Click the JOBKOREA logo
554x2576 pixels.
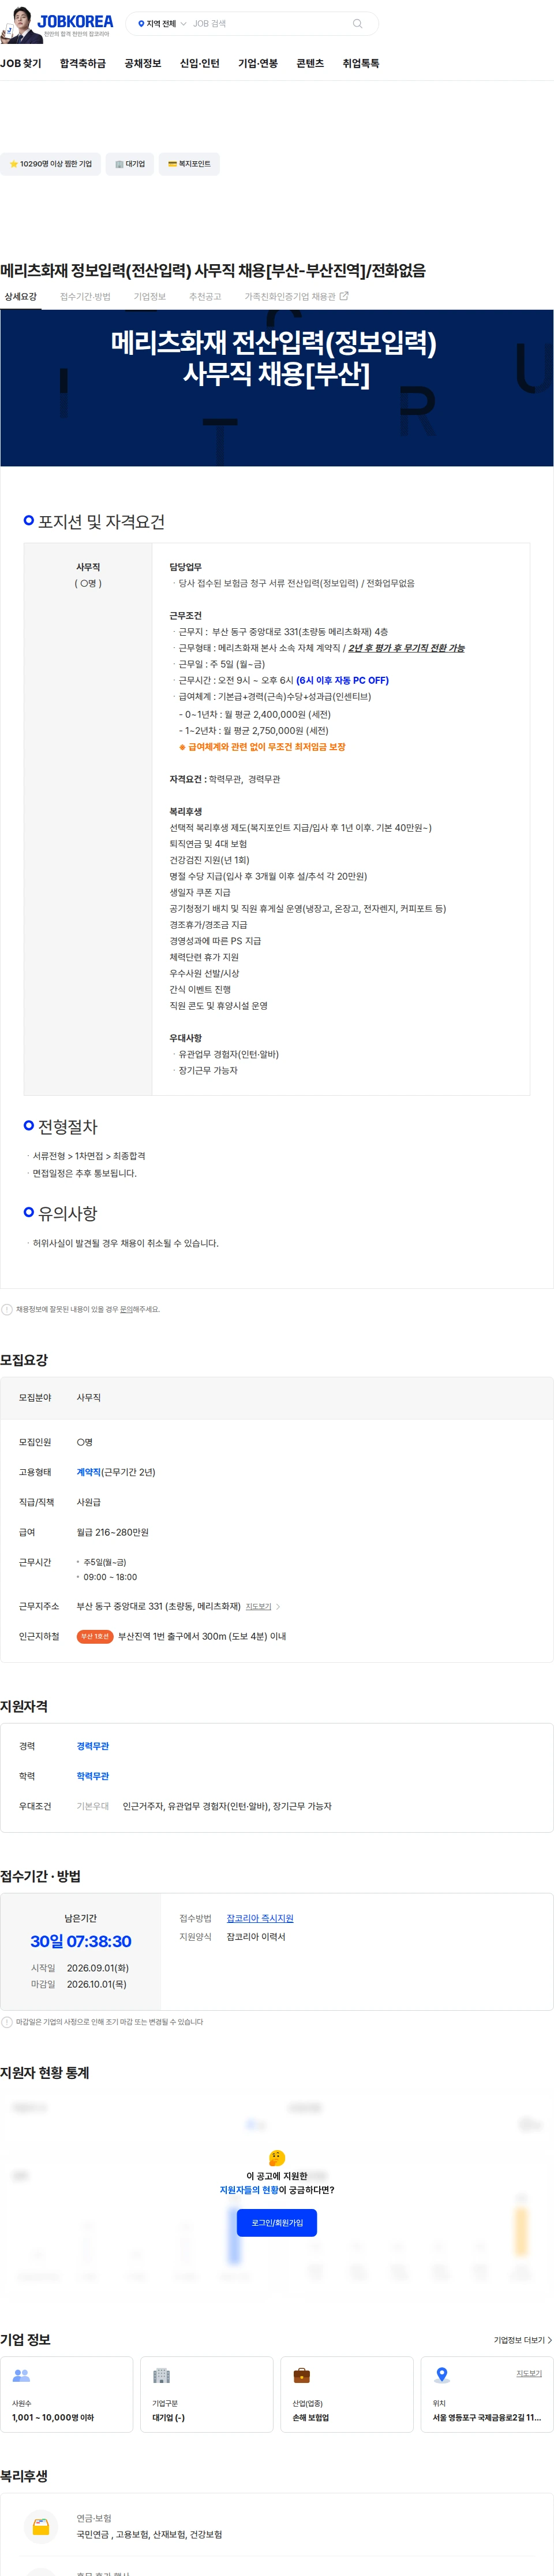[x=75, y=21]
